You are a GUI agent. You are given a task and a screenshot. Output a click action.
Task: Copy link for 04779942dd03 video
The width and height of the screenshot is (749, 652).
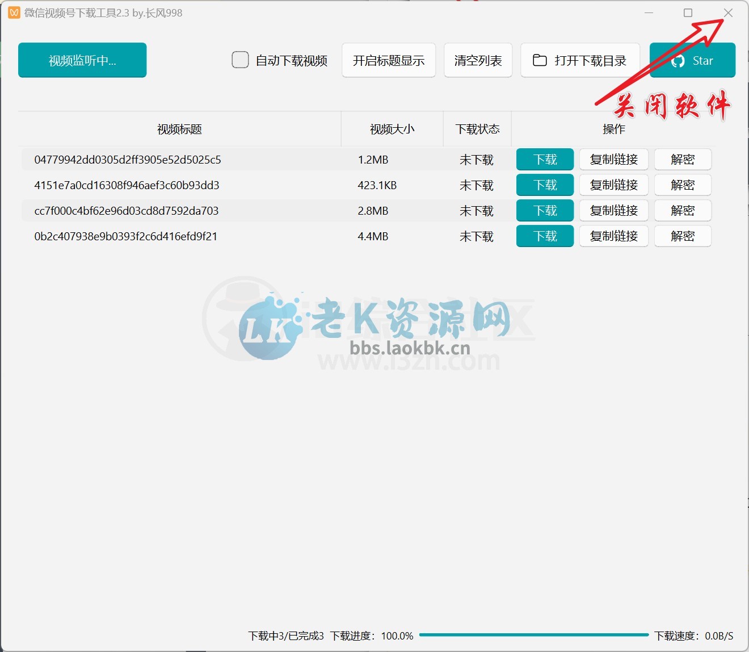coord(614,160)
